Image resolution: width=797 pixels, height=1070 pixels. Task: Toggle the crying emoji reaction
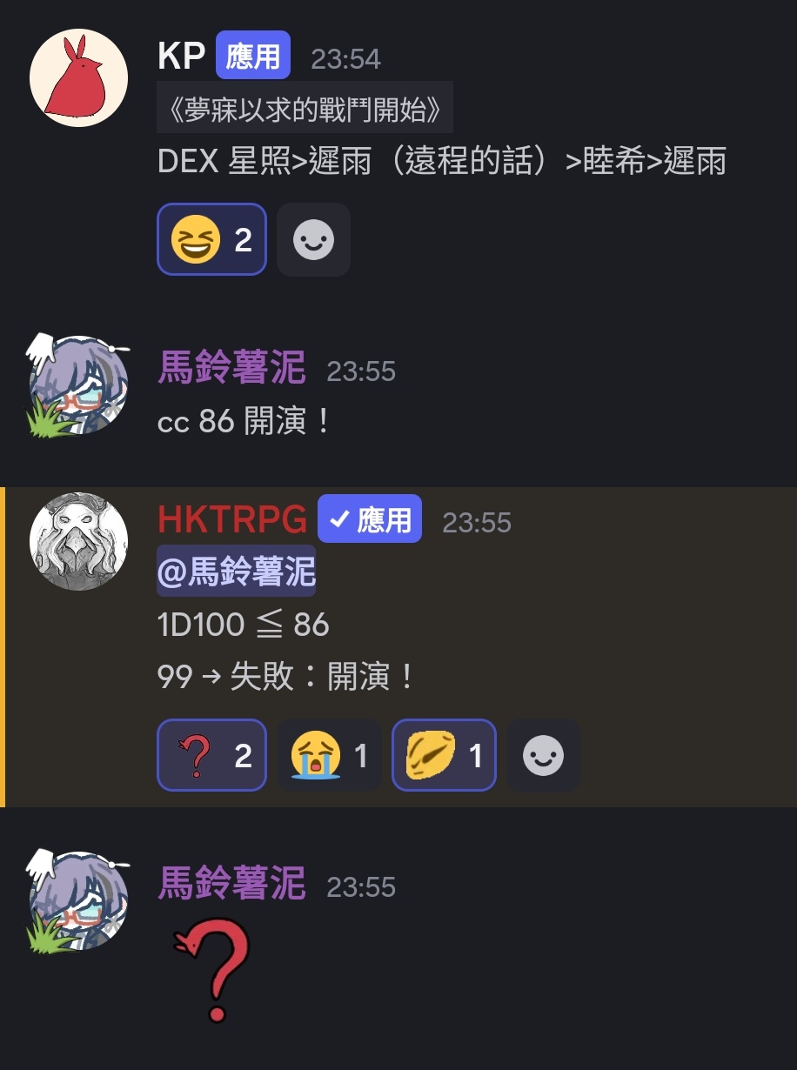click(x=329, y=755)
